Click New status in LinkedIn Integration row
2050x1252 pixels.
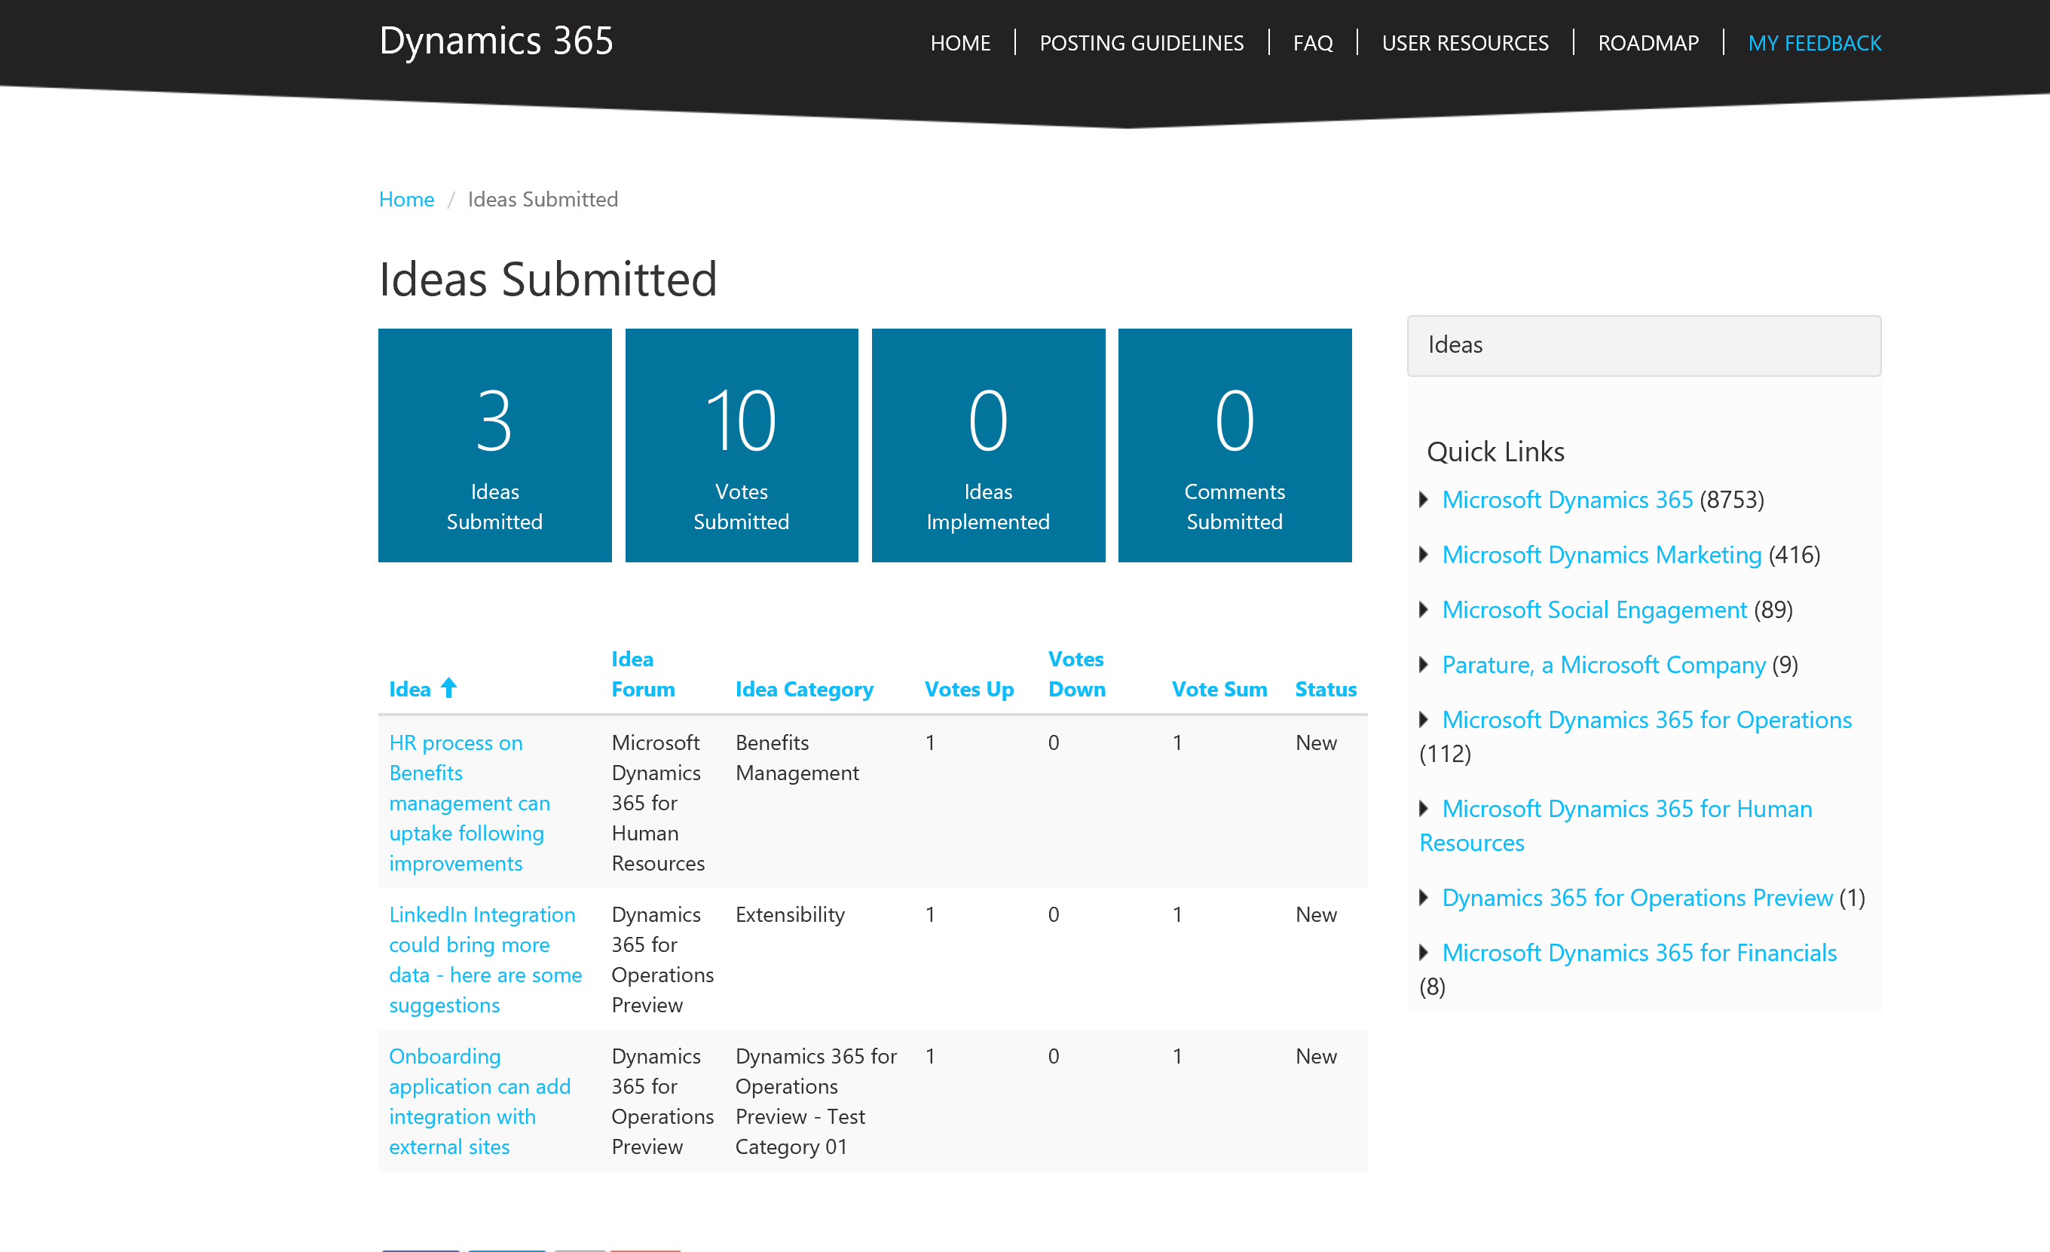pyautogui.click(x=1316, y=914)
